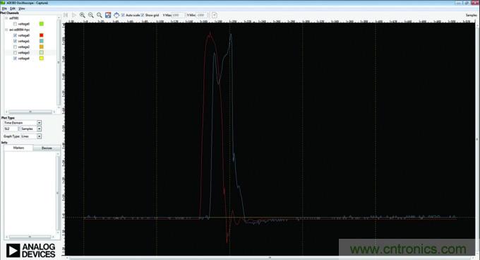Click the save plot image icon
Screen dimensions: 480x260
click(108, 15)
